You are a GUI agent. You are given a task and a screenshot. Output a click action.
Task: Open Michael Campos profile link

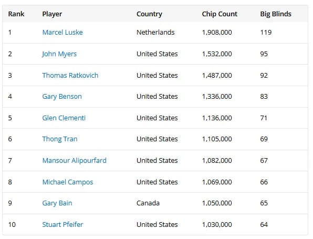68,182
